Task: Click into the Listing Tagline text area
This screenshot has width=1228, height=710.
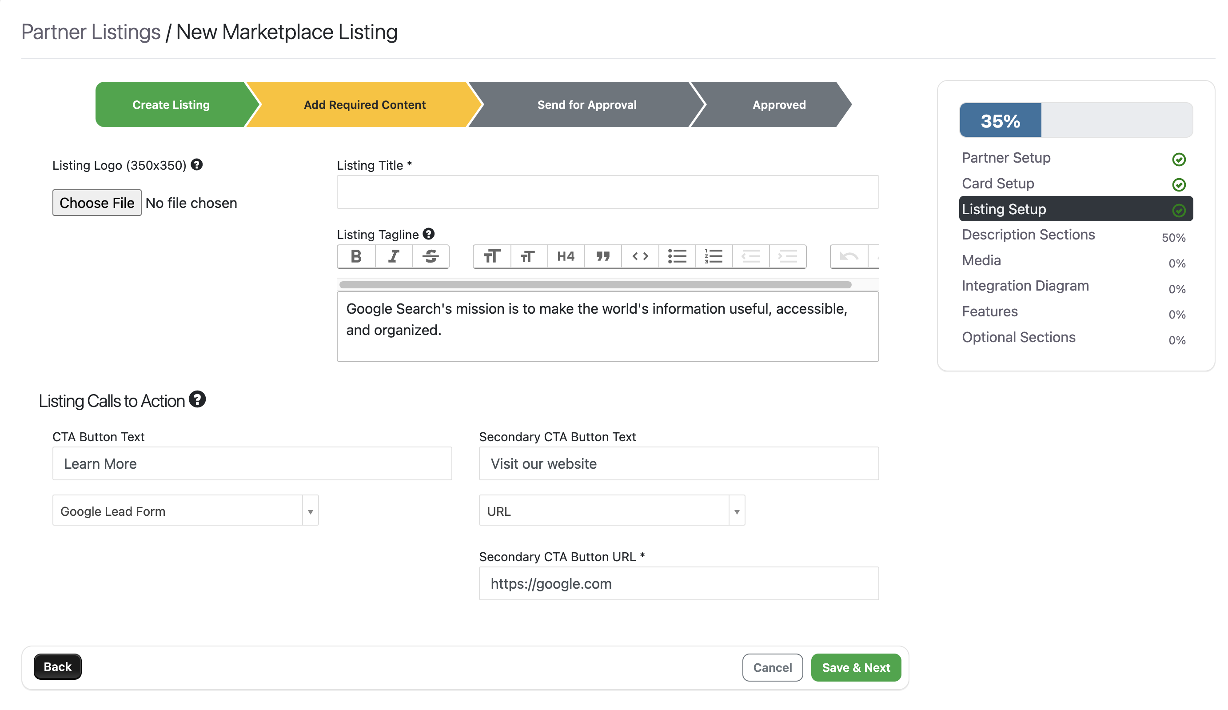Action: pos(608,327)
